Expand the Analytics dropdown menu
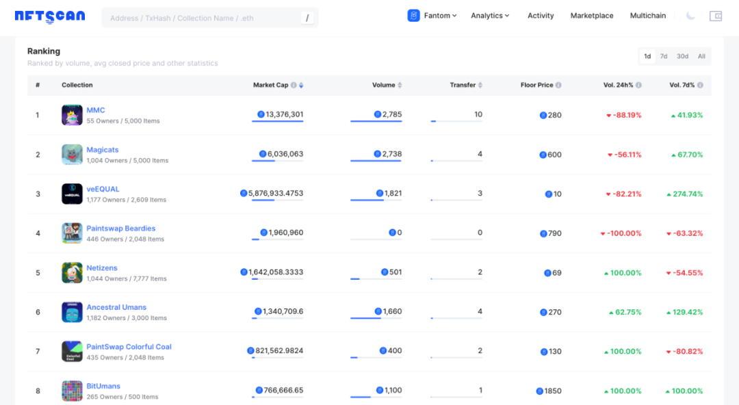The width and height of the screenshot is (739, 405). (490, 15)
